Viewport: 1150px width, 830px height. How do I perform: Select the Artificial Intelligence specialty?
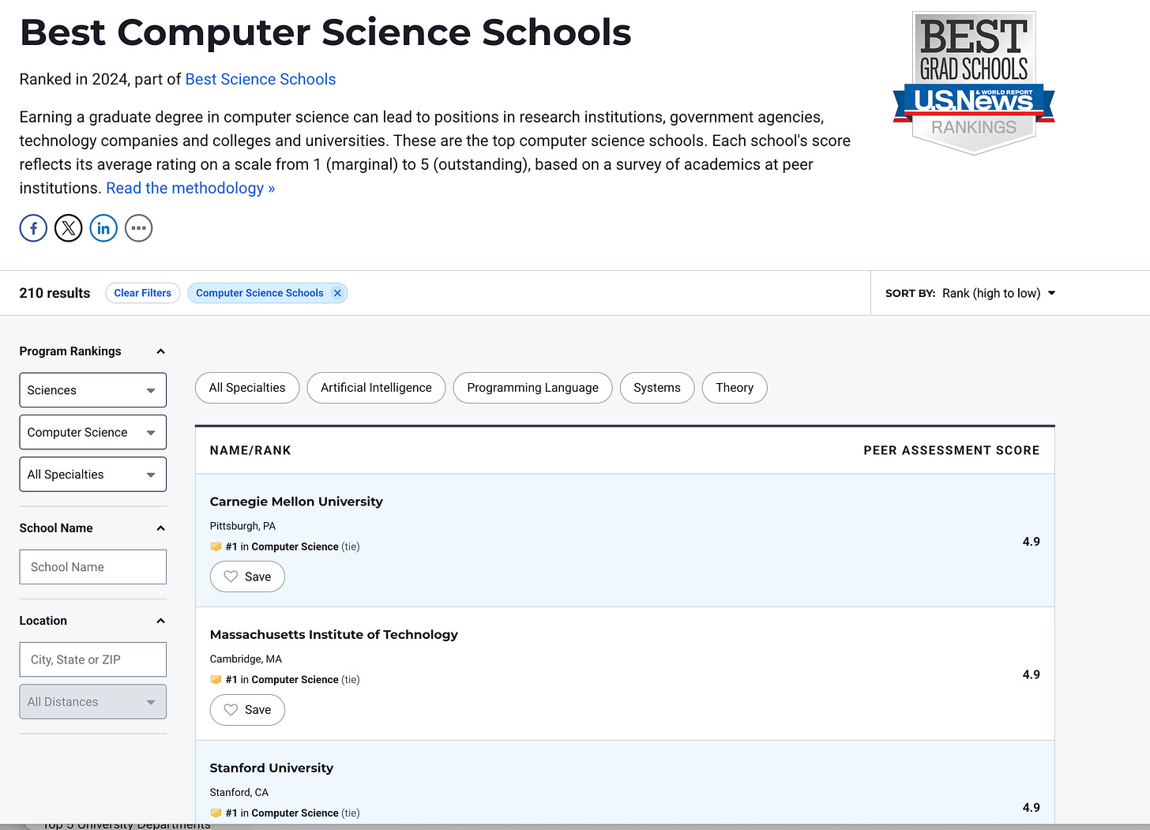click(x=376, y=388)
